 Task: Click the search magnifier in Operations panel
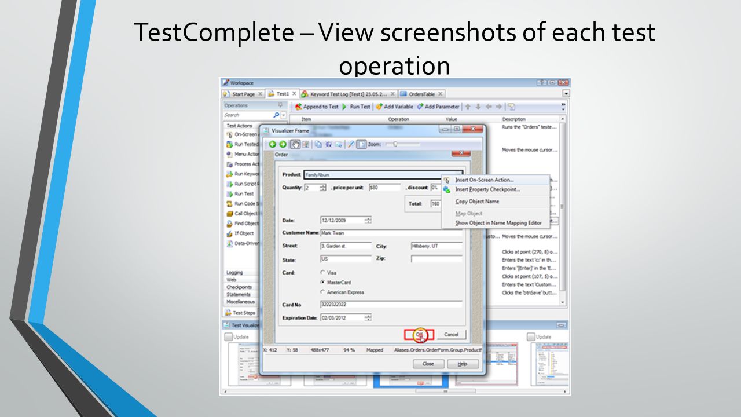[x=276, y=115]
